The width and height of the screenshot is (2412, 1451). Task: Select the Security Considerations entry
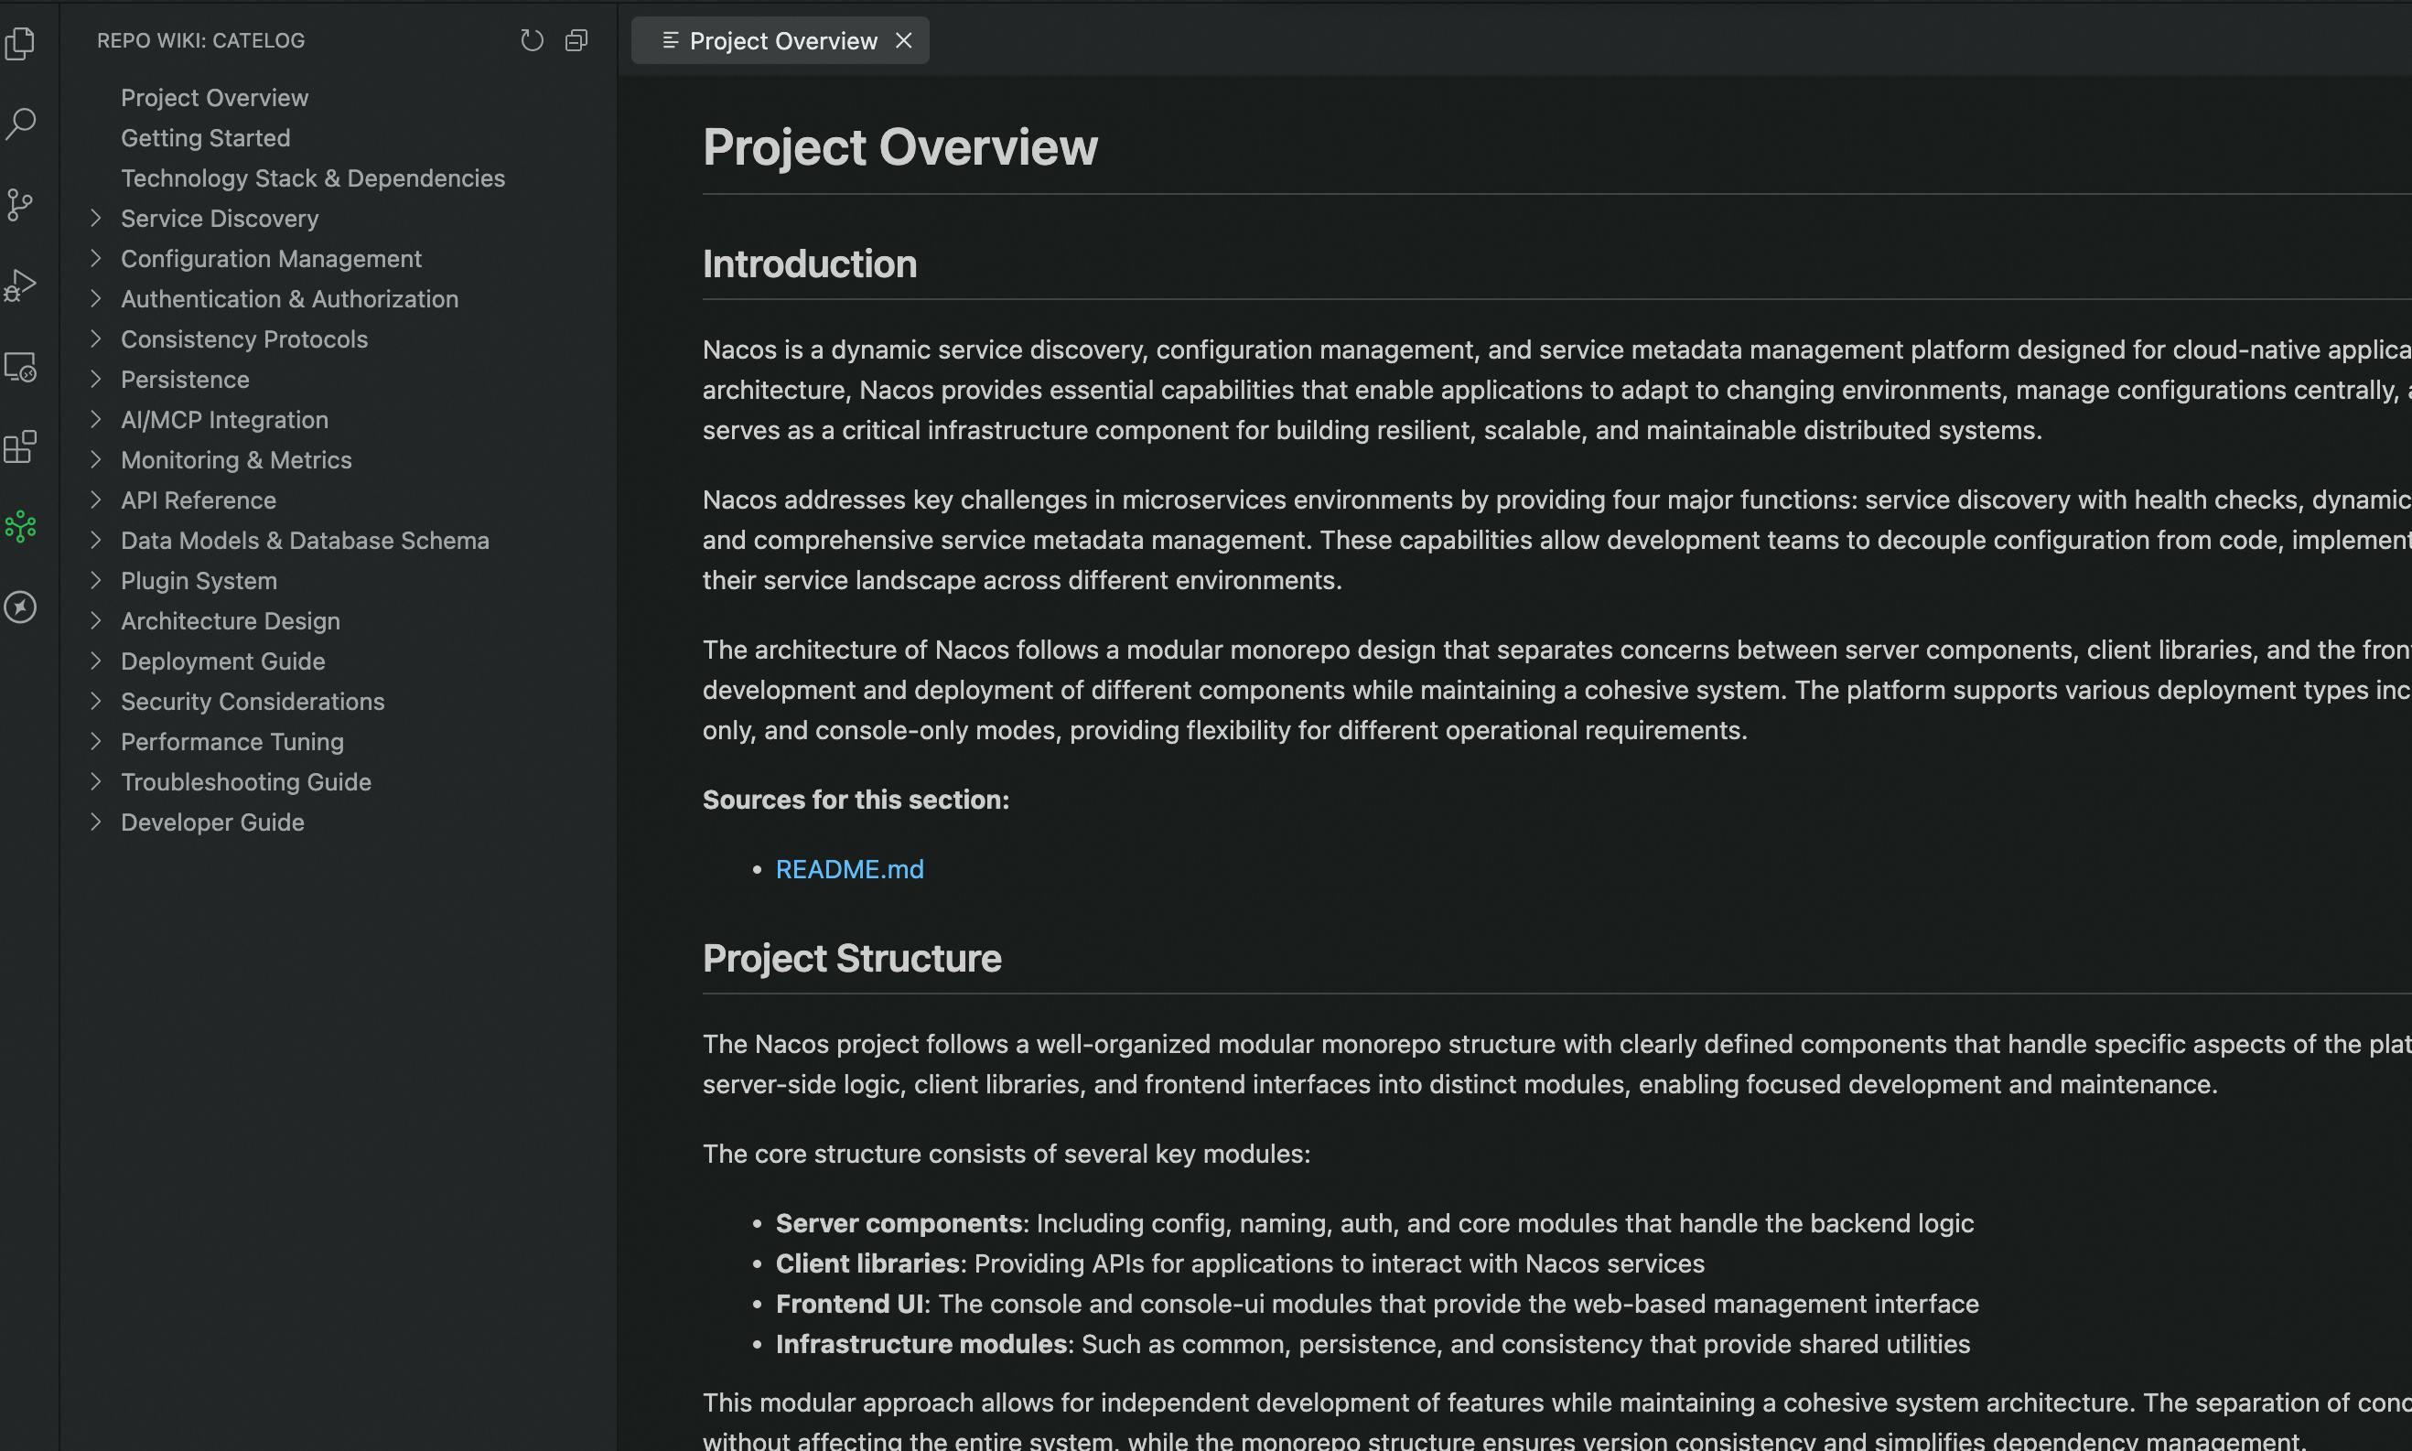click(x=253, y=701)
